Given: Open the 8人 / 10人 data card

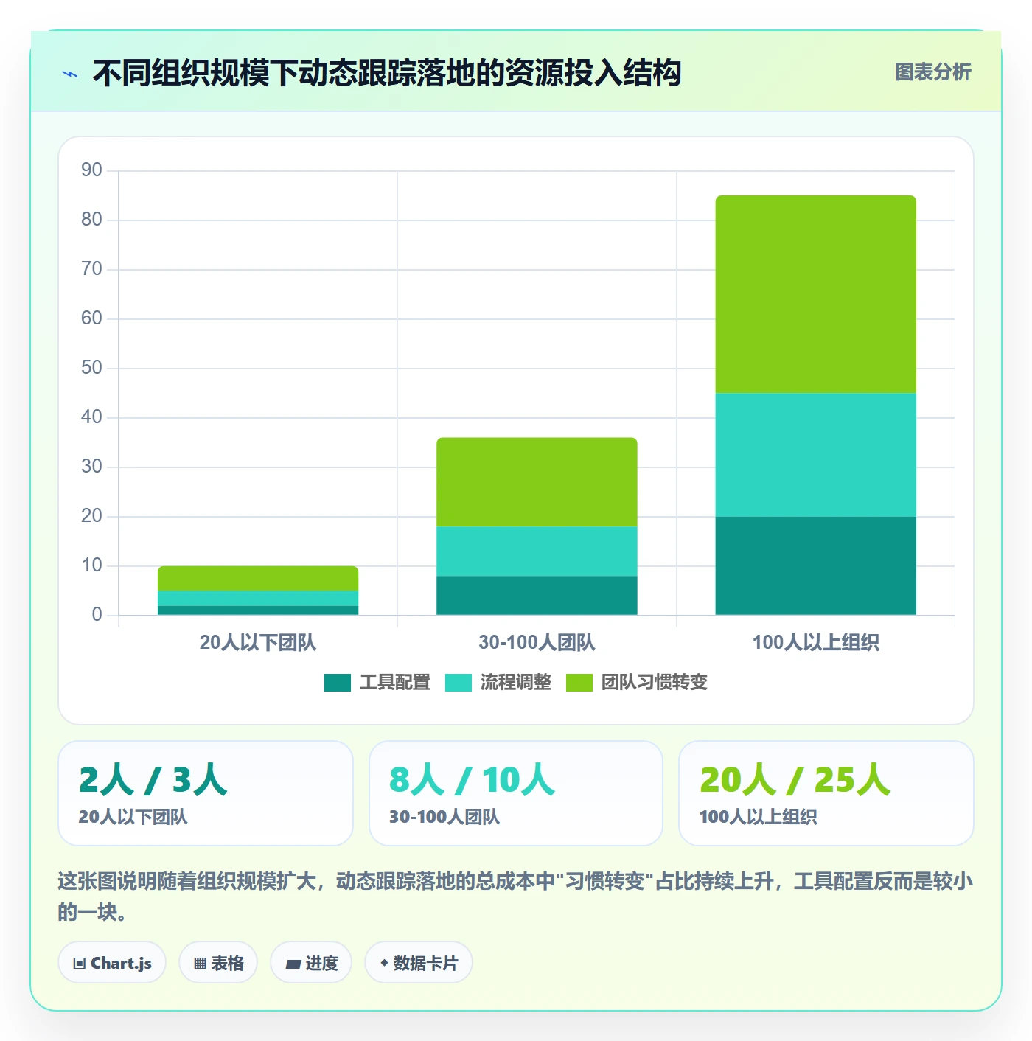Looking at the screenshot, I should click(x=516, y=793).
